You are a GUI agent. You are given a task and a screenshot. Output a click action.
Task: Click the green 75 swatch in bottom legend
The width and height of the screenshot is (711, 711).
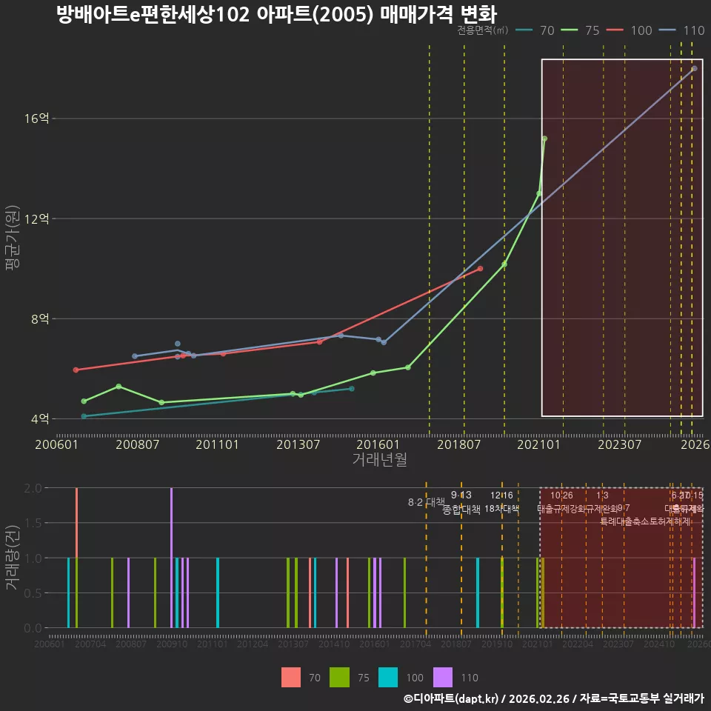(339, 678)
